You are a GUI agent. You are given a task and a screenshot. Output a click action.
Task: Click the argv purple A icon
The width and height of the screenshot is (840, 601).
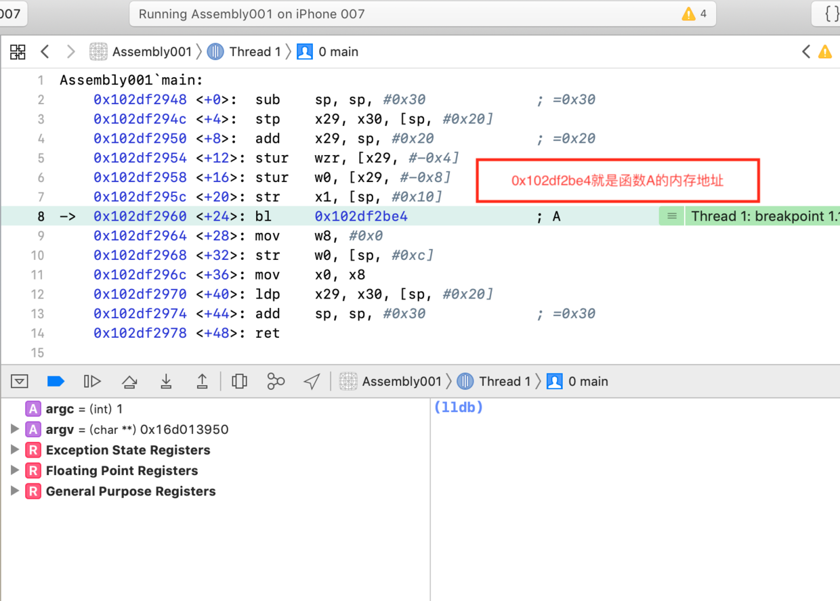coord(33,430)
